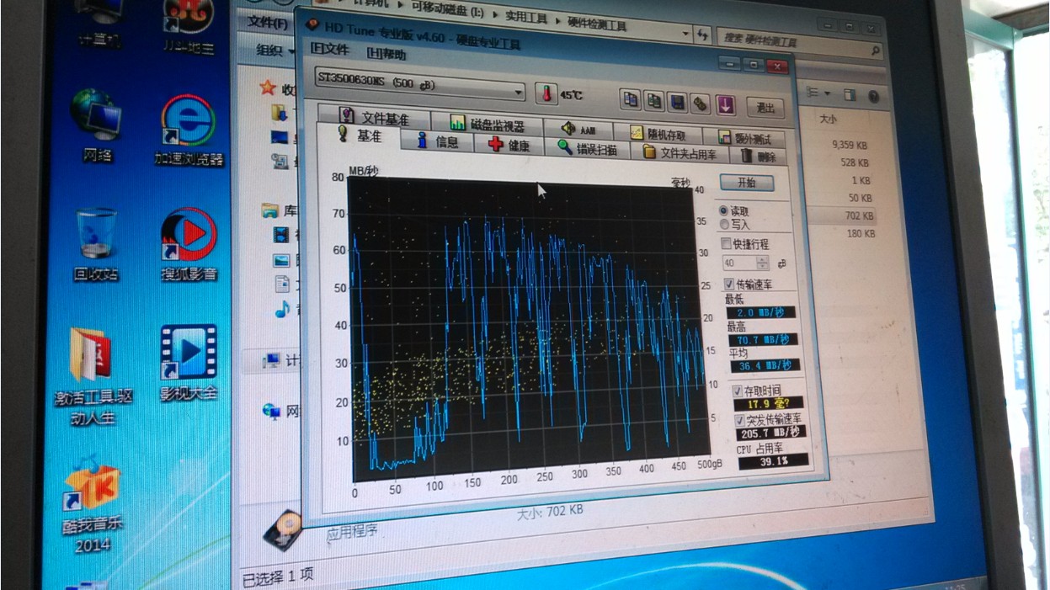The image size is (1050, 590).
Task: Launch 加速浏览器 desktop shortcut
Action: coord(188,130)
